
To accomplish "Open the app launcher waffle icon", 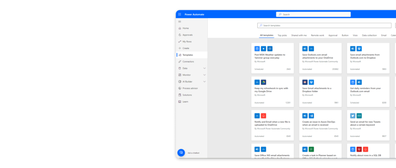I will pyautogui.click(x=179, y=14).
